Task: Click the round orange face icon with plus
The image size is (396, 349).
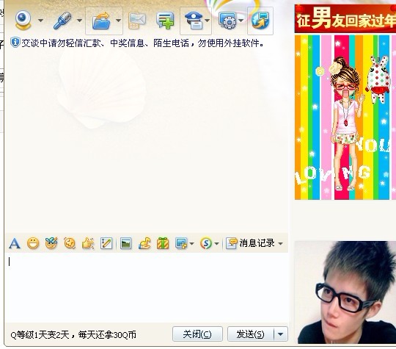Action: pyautogui.click(x=70, y=243)
